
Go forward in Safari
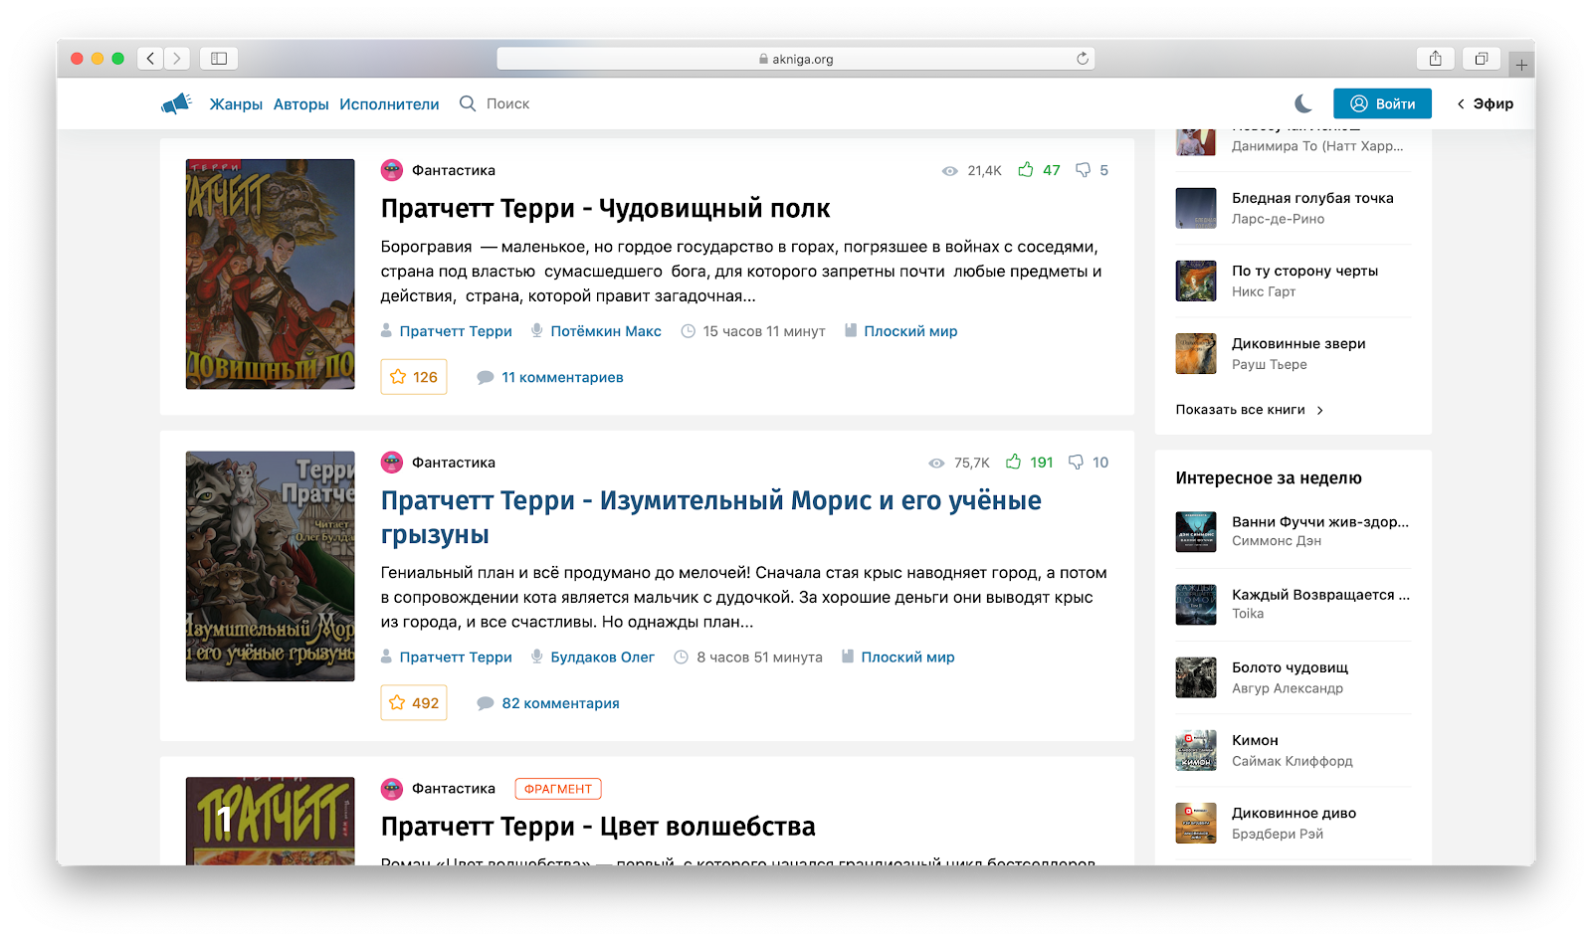pos(177,59)
